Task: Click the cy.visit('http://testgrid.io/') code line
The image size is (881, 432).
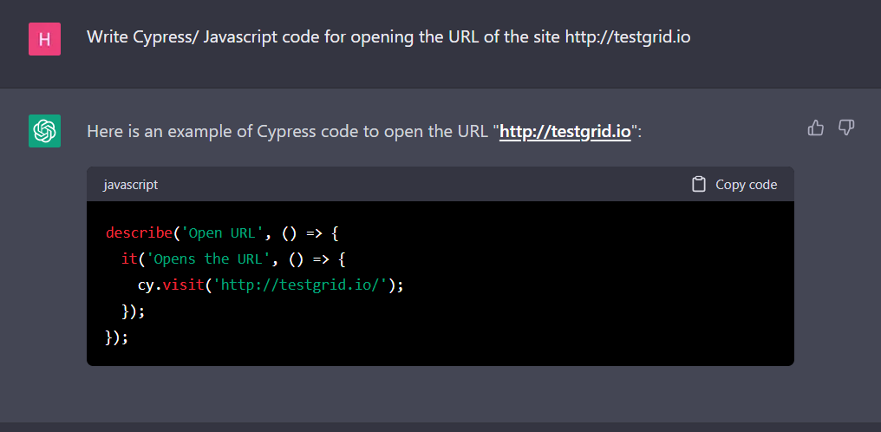Action: click(271, 285)
